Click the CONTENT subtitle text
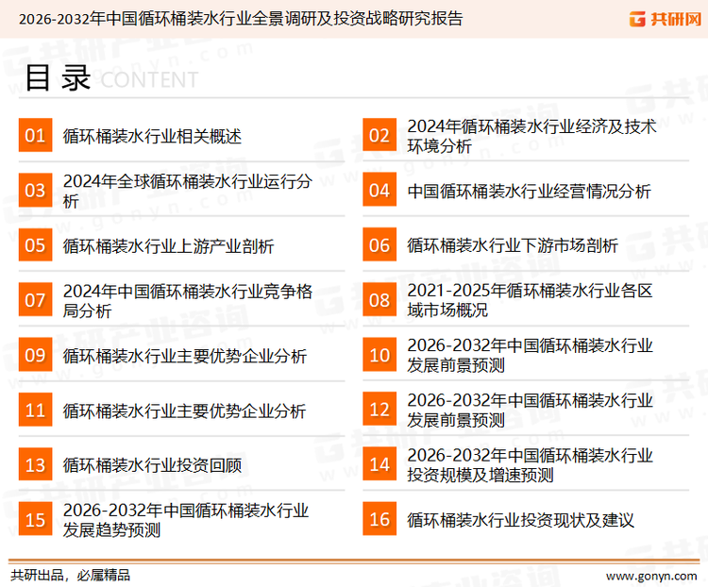This screenshot has height=587, width=708. [x=149, y=80]
